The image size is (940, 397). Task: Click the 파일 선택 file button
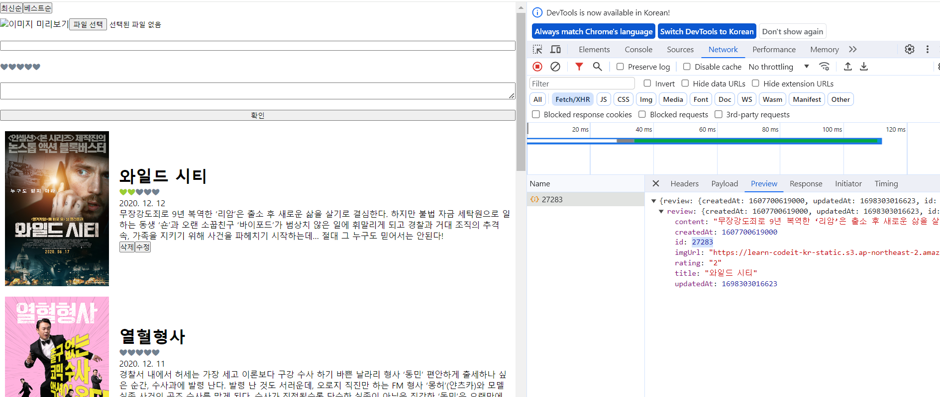88,24
